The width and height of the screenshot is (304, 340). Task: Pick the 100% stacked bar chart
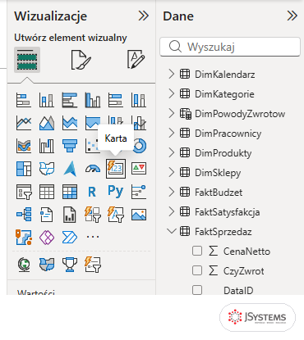[116, 100]
